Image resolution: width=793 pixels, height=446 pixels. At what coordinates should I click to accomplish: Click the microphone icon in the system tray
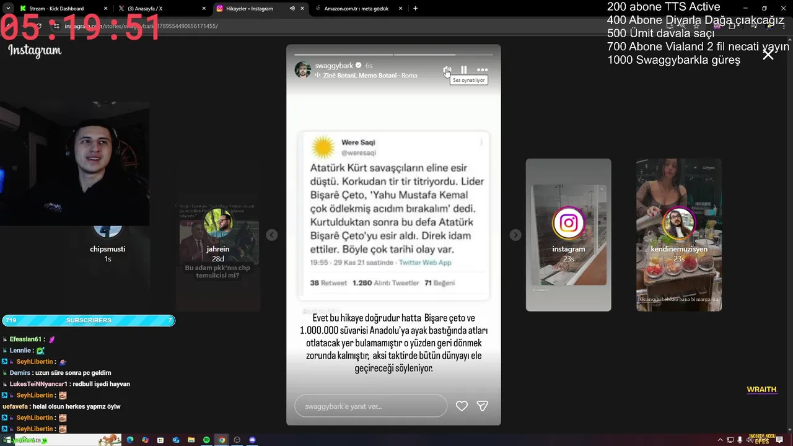click(x=740, y=440)
